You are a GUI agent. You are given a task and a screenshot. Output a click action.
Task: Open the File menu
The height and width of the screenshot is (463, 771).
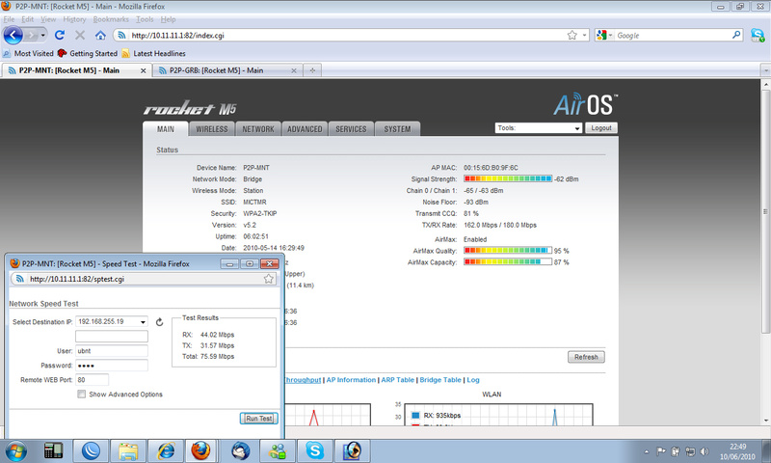click(9, 19)
